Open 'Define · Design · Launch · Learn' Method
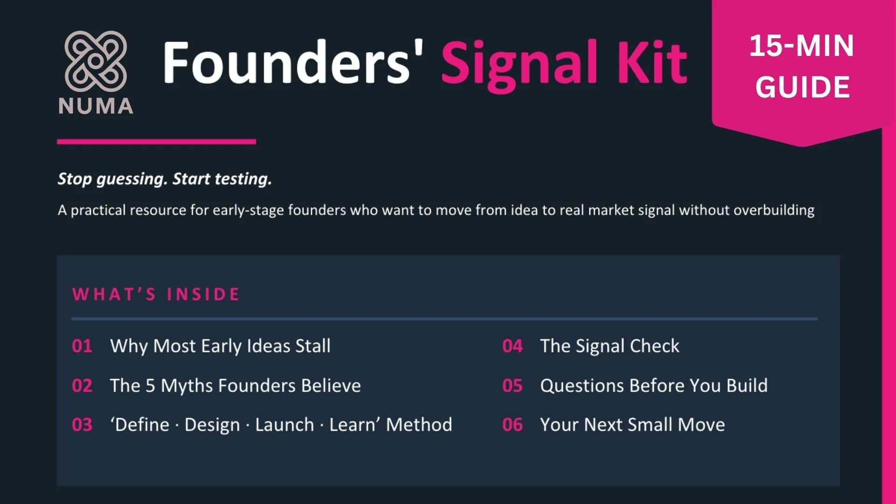Screen dimensions: 896x504 (281, 425)
